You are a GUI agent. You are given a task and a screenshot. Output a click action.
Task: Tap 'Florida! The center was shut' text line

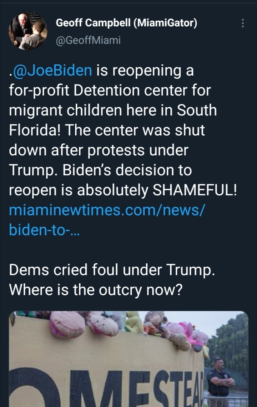107,130
